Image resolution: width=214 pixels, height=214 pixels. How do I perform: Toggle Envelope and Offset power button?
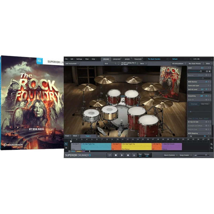(206, 125)
